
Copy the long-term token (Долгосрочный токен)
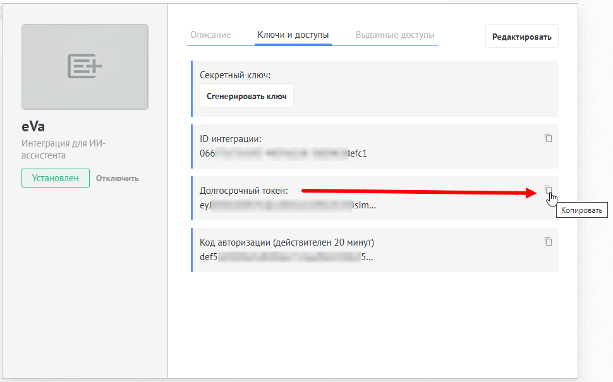coord(548,190)
